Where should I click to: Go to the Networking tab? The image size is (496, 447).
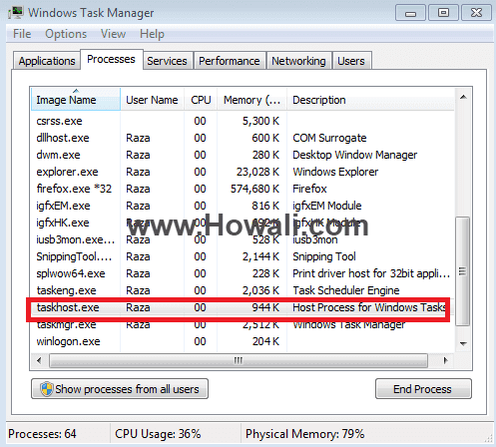tap(298, 61)
